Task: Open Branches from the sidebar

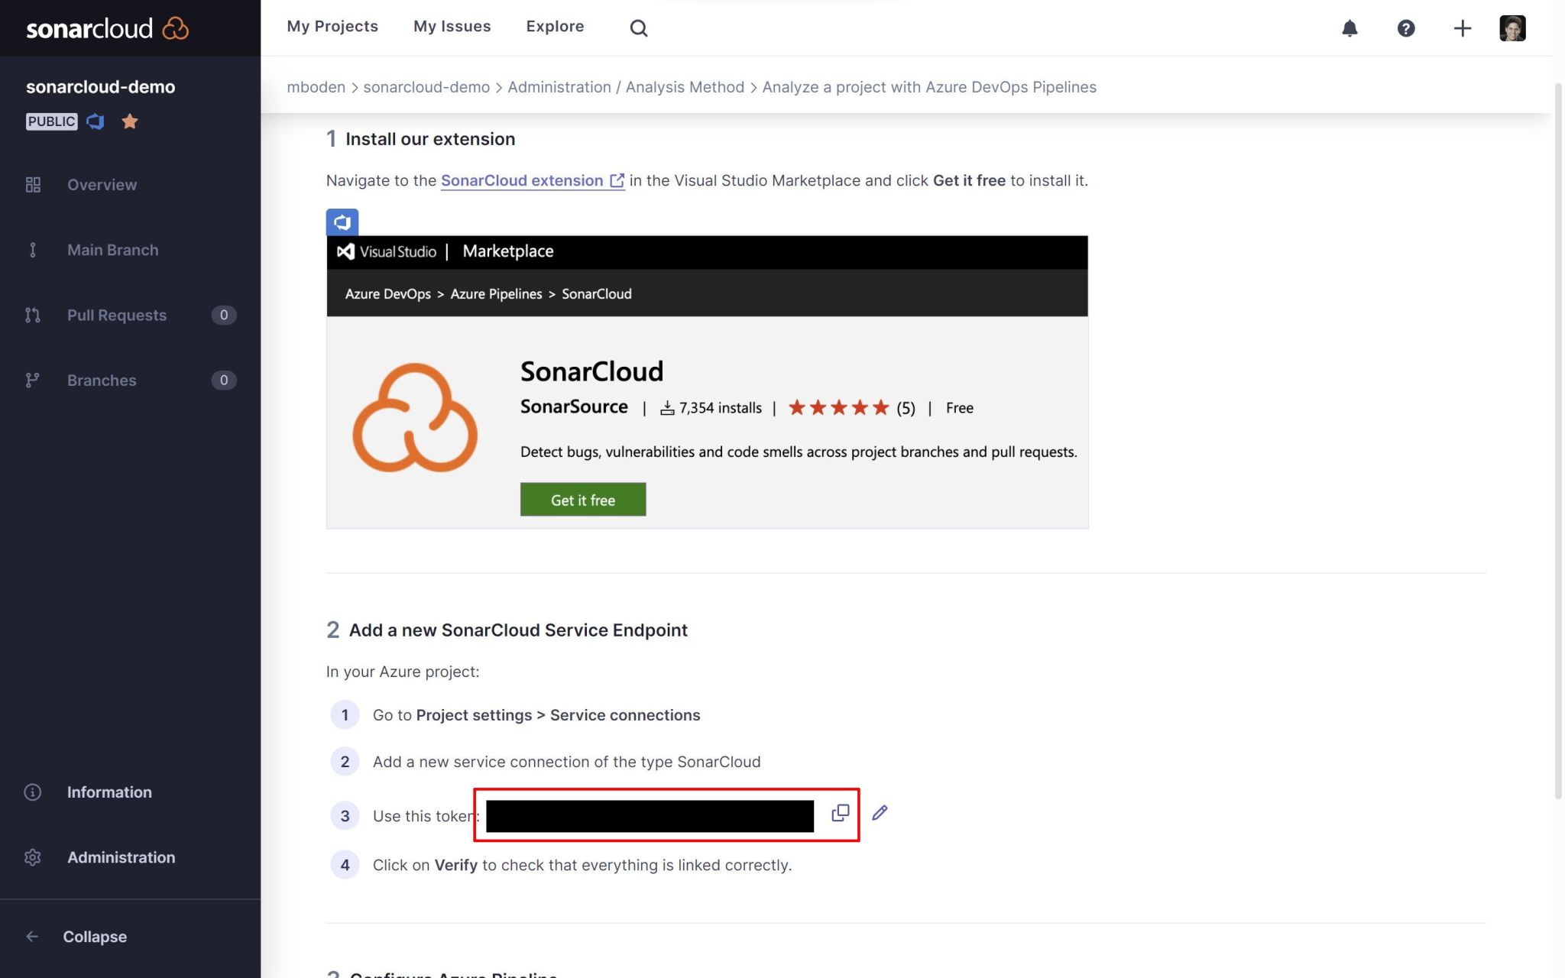Action: point(102,380)
